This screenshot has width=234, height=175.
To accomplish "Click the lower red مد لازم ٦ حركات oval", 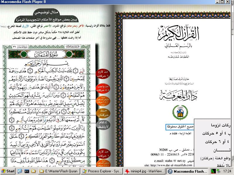I will click(x=103, y=154).
